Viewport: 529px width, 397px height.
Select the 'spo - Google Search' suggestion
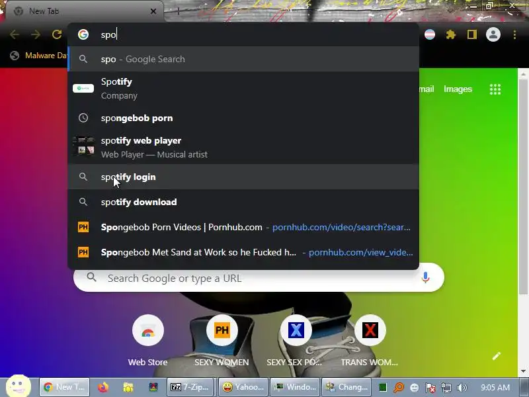coord(243,59)
